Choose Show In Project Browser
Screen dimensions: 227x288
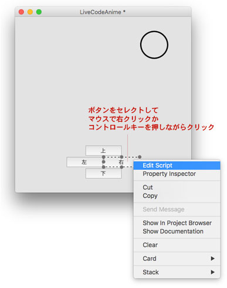coord(177,223)
